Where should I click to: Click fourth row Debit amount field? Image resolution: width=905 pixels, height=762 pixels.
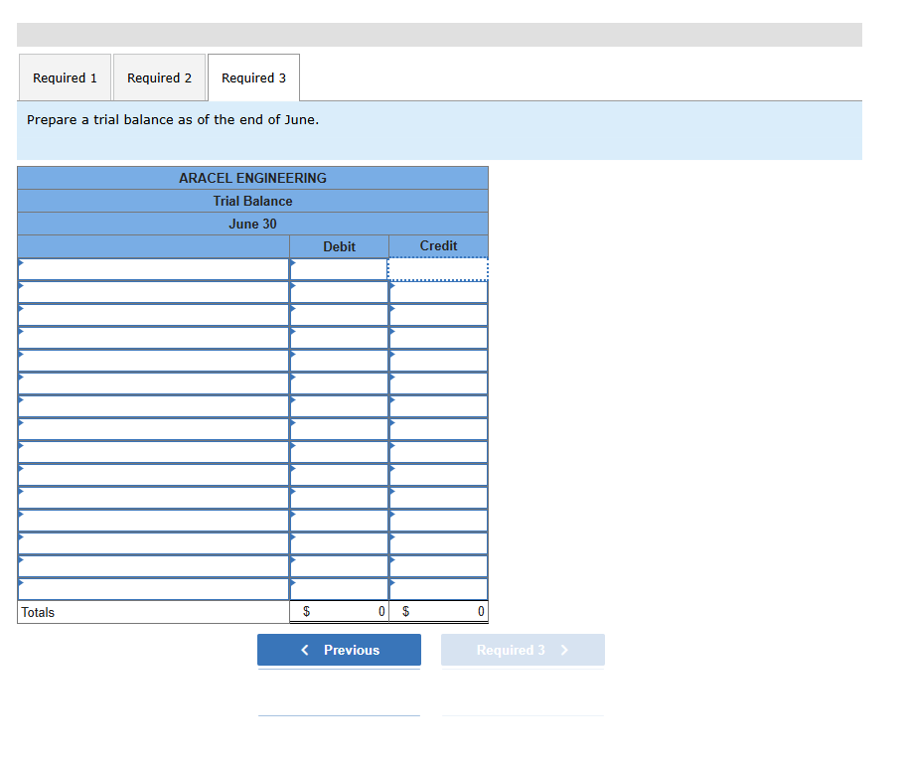(x=339, y=338)
